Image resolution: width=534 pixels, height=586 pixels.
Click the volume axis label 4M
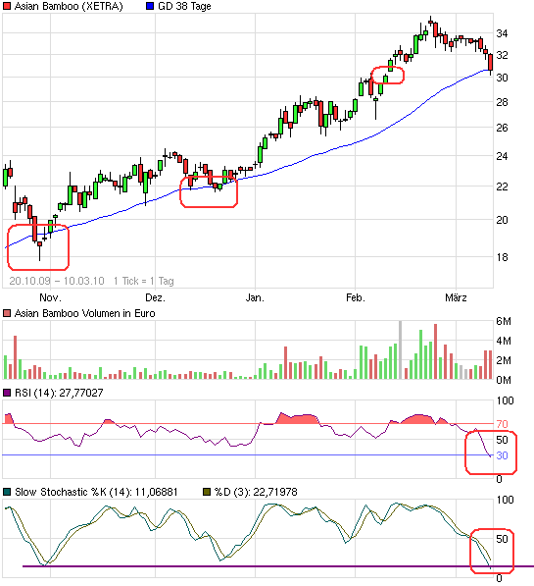[504, 341]
